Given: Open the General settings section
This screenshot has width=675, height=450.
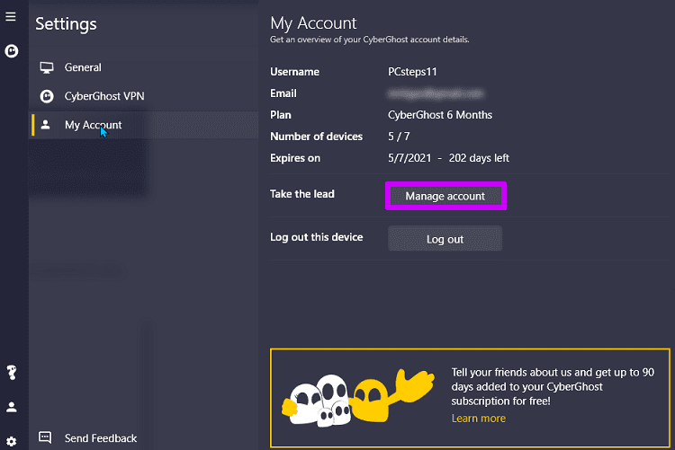Looking at the screenshot, I should coord(145,67).
